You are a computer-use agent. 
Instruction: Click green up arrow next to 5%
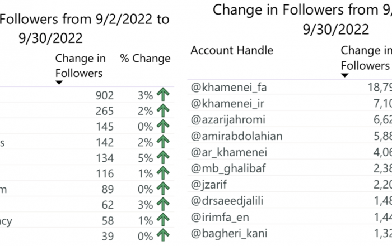coord(164,157)
